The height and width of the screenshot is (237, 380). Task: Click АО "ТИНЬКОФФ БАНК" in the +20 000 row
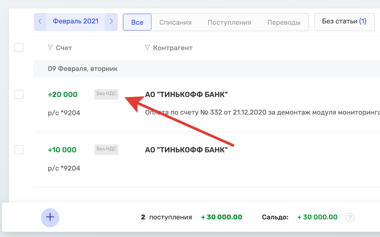[186, 94]
